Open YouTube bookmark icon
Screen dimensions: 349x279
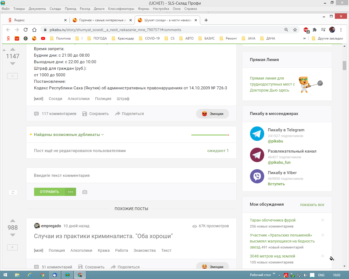tap(43, 38)
